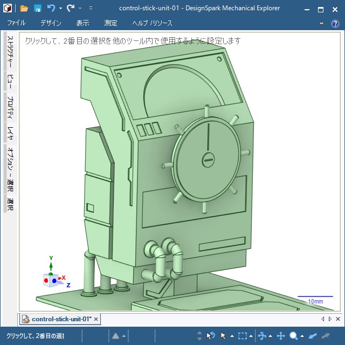
Task: Open the ストラクチャー side panel tab
Action: (10, 52)
